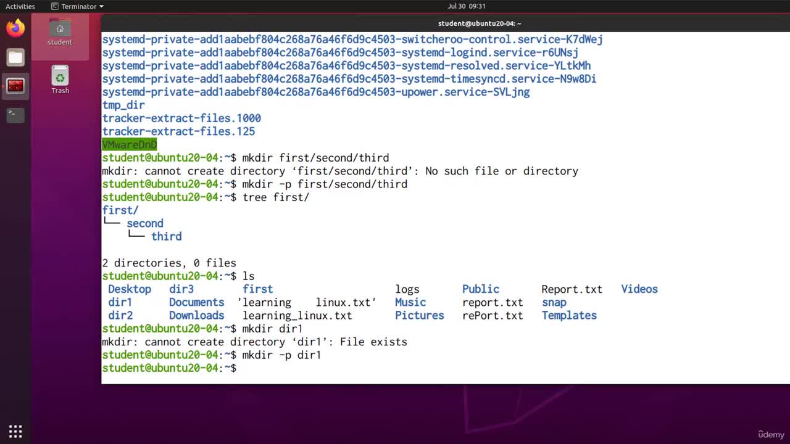Click Report.txt in the ls output
Screen dimensions: 790x444
pyautogui.click(x=572, y=289)
